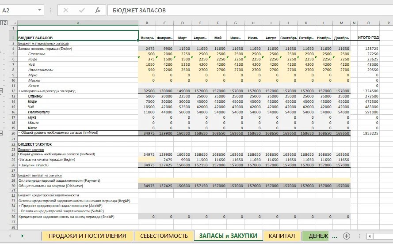This screenshot has width=393, height=244.
Task: Collapse the outline group at row 12
Action: 1,91
